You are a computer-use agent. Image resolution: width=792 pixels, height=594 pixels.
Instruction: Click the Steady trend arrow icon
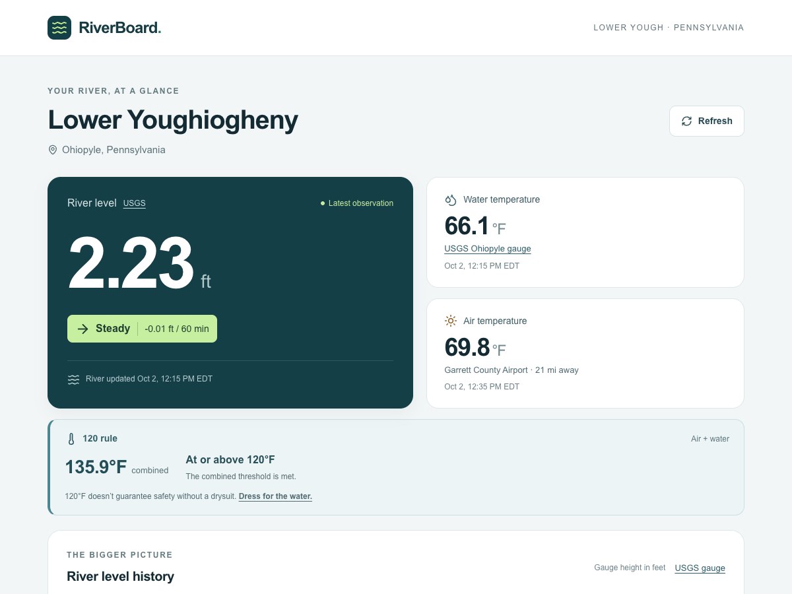click(82, 329)
